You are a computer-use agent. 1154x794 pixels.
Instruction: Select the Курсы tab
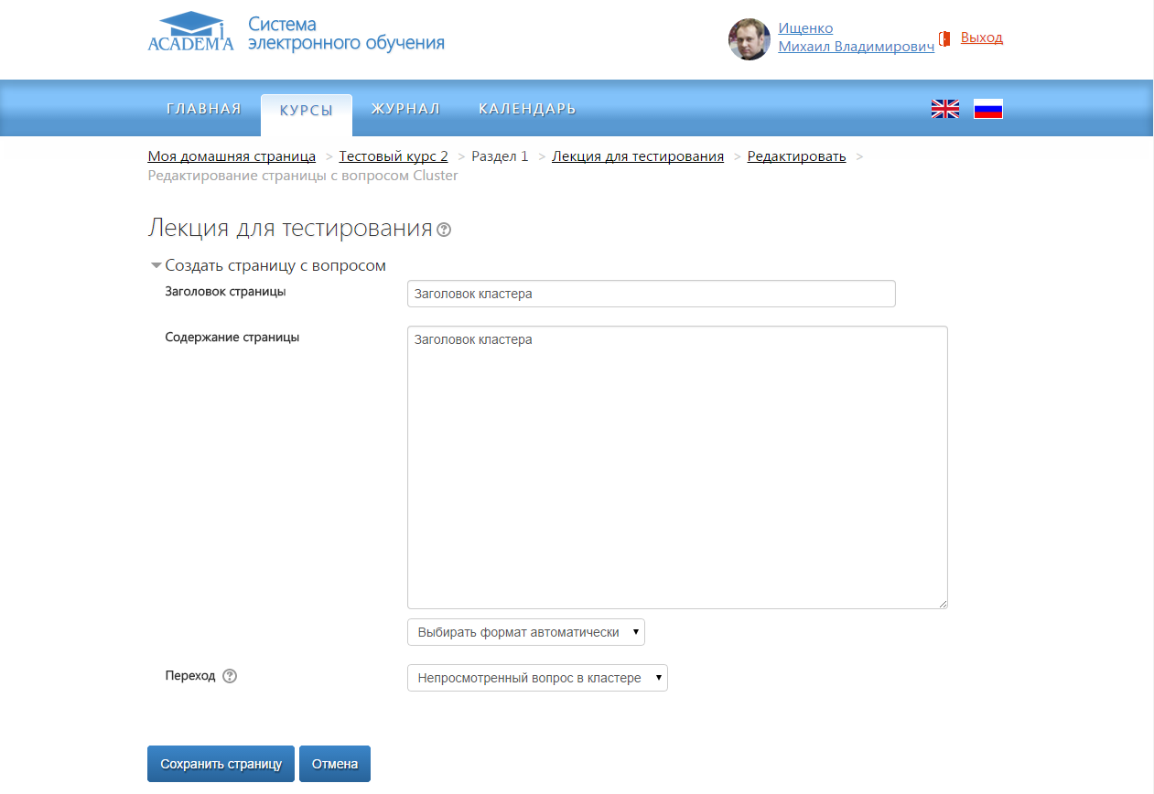pos(306,110)
